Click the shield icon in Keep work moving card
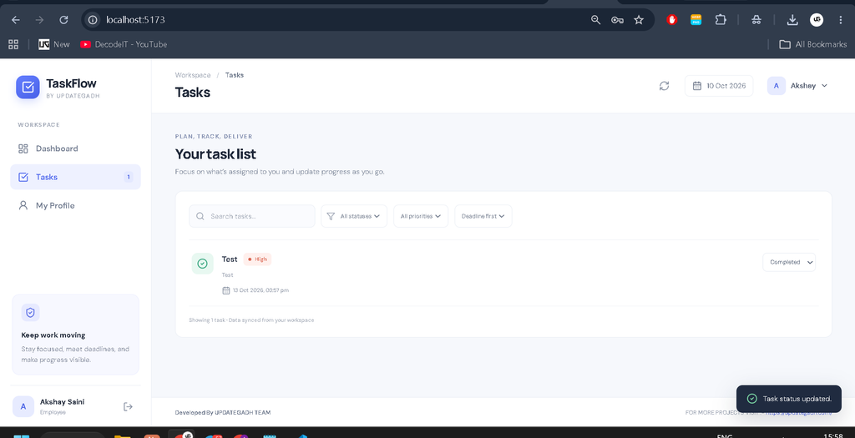This screenshot has height=438, width=855. tap(31, 313)
